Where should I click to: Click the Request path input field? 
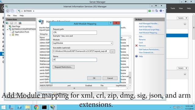[75, 32]
